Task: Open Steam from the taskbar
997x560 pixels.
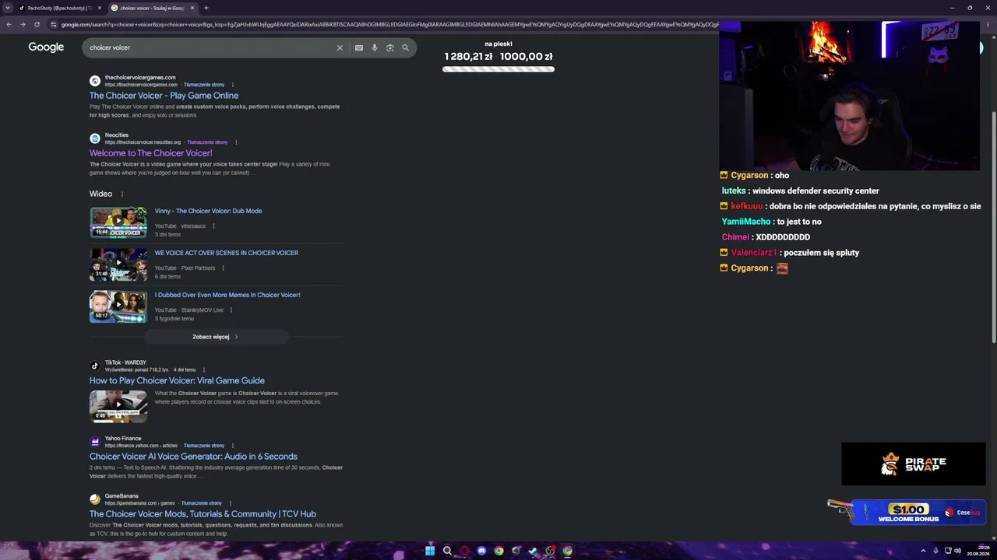Action: pyautogui.click(x=533, y=551)
